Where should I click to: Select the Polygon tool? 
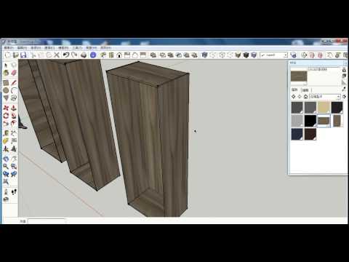click(x=6, y=98)
